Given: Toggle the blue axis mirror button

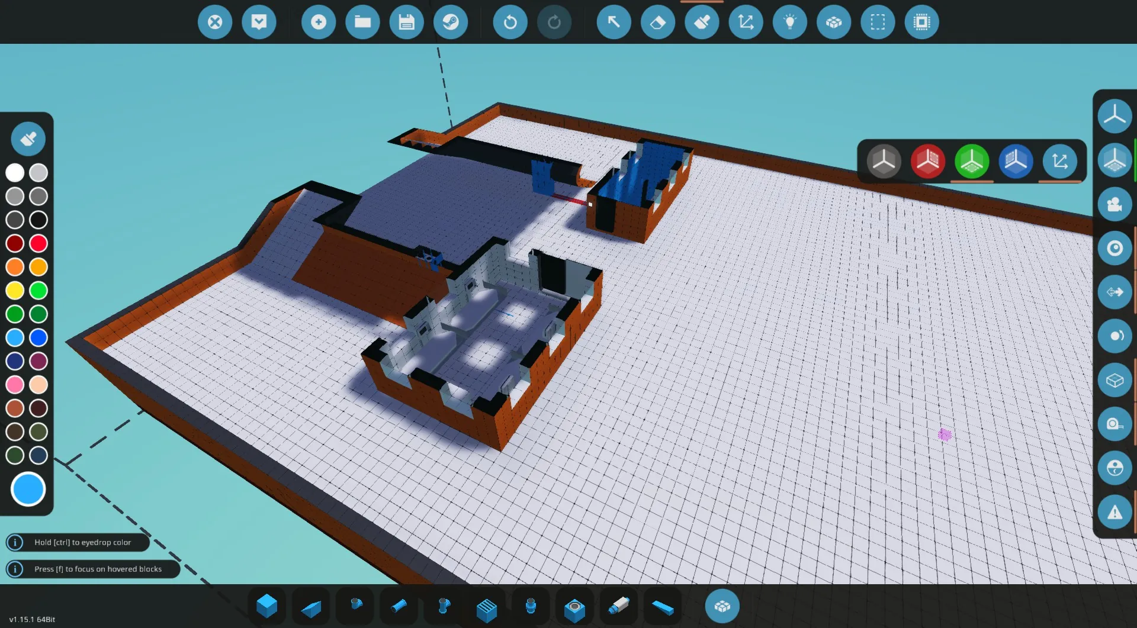Looking at the screenshot, I should (x=1016, y=162).
